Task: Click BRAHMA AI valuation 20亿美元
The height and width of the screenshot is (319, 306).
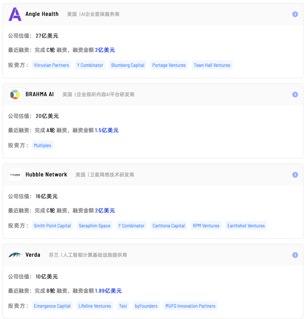Action: (x=47, y=116)
